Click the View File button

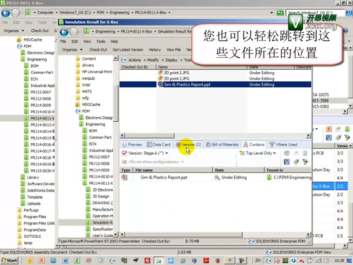tap(173, 50)
